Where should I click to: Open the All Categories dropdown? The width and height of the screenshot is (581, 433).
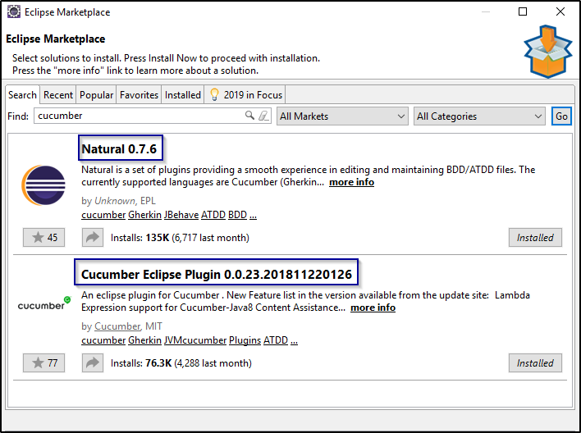coord(479,116)
